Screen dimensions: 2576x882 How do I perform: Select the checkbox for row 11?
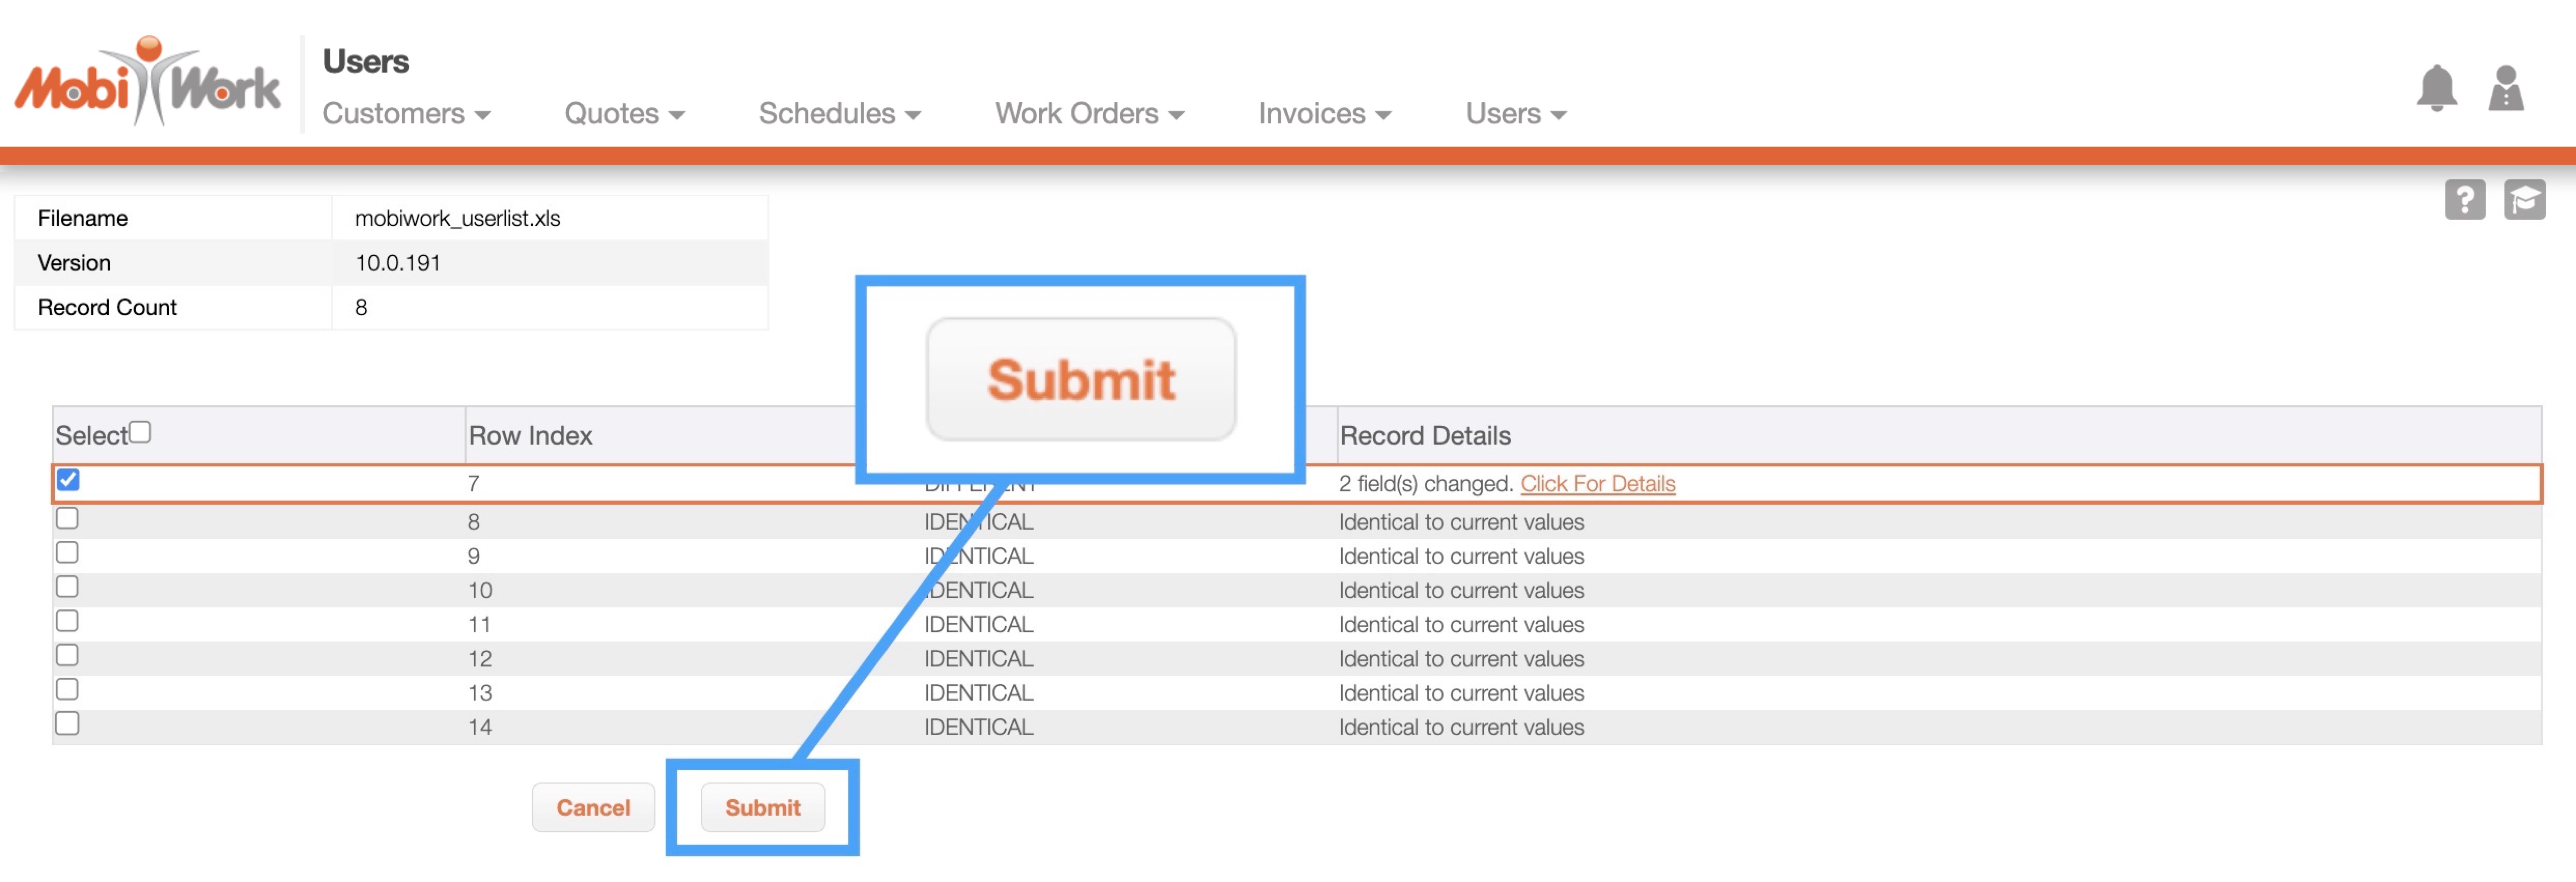tap(67, 620)
